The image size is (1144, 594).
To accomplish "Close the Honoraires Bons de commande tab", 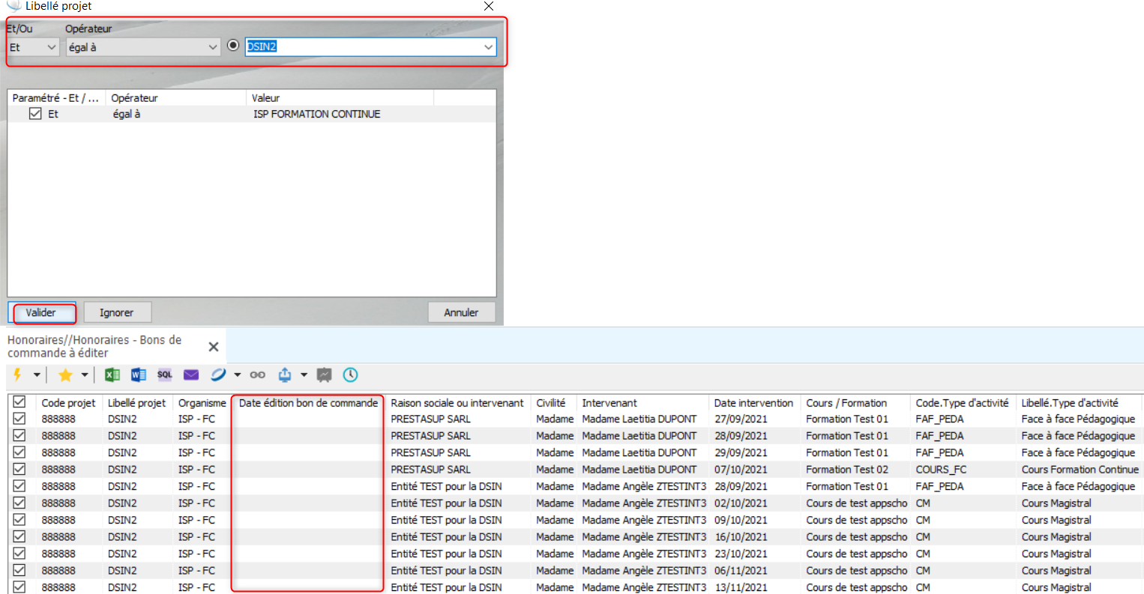I will (x=213, y=347).
